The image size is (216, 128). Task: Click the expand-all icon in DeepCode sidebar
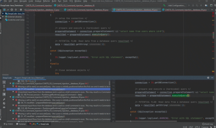click(4, 86)
